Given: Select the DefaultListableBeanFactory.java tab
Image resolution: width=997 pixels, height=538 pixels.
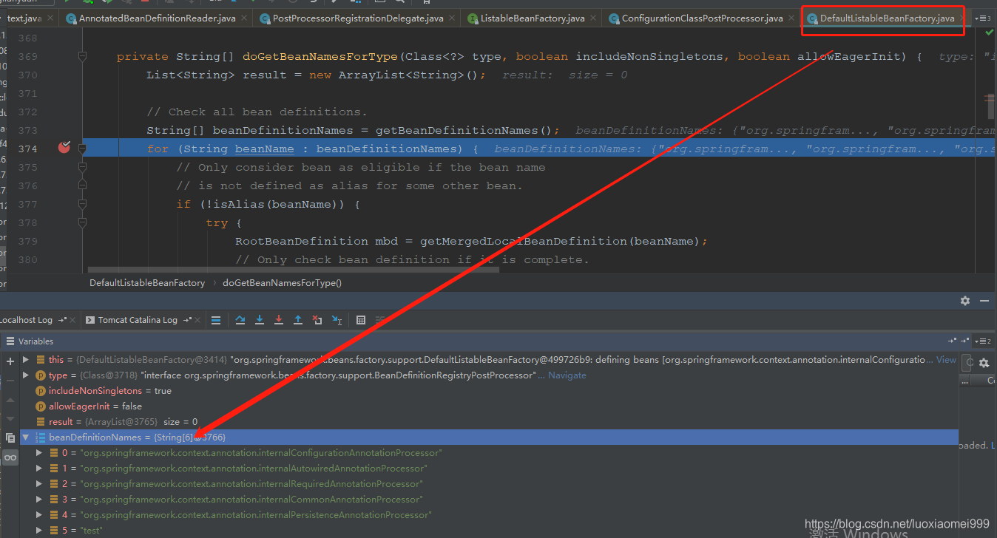Looking at the screenshot, I should tap(886, 18).
